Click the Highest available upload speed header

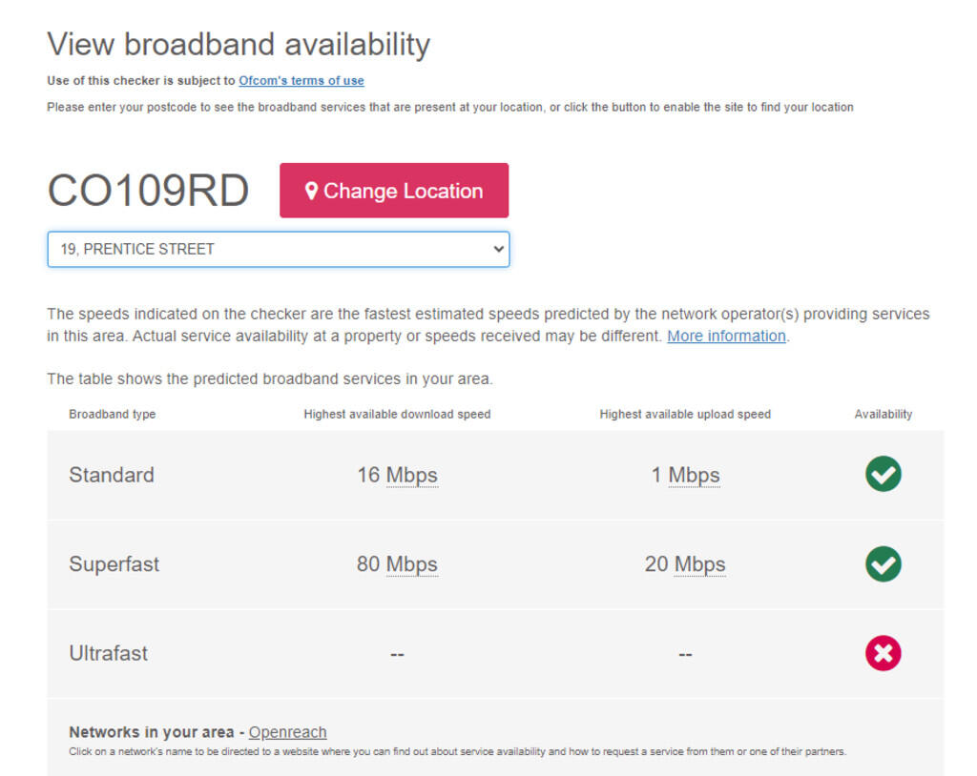(685, 415)
